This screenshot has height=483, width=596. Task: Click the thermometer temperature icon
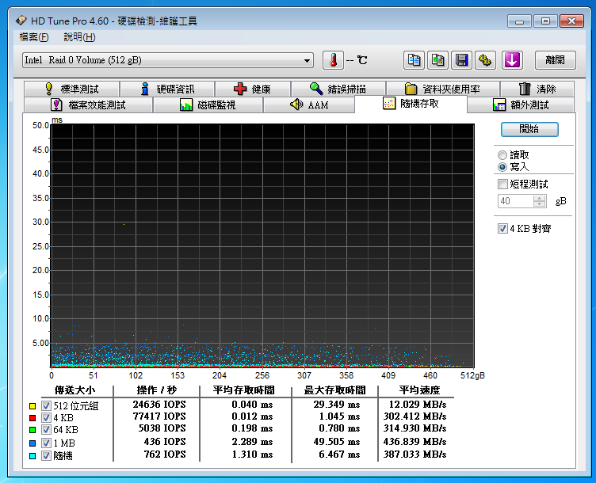(x=333, y=60)
